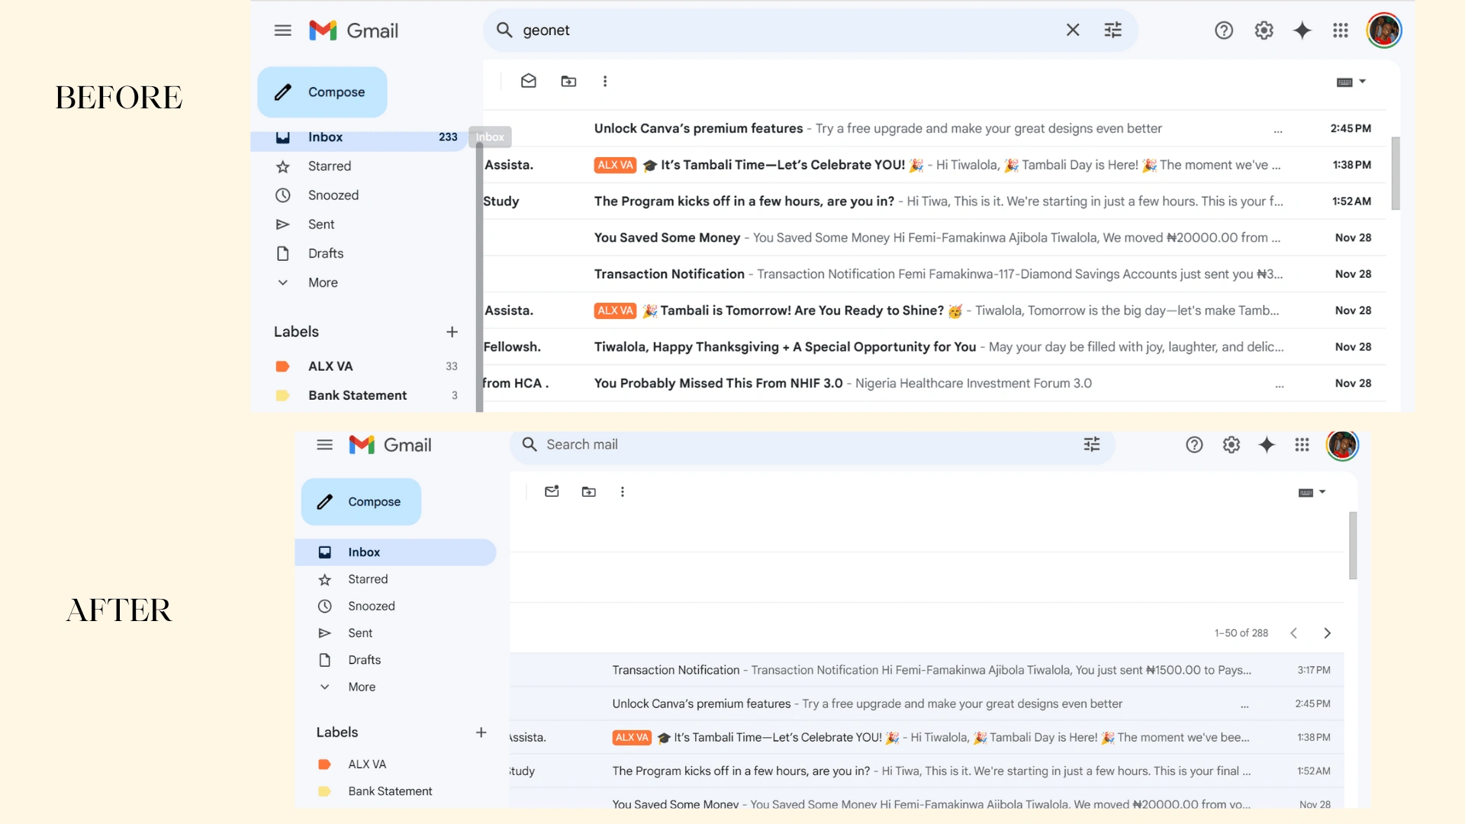Click the Move to folder icon in the top toolbar
Image resolution: width=1465 pixels, height=824 pixels.
(568, 81)
